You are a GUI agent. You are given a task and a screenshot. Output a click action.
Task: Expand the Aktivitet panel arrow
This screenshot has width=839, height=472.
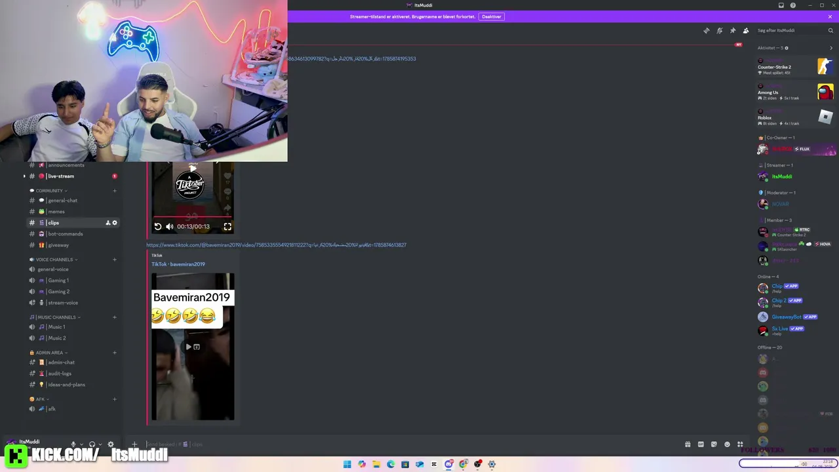point(831,48)
